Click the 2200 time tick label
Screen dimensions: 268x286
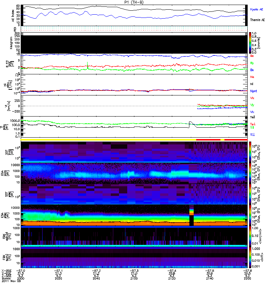tap(247, 278)
